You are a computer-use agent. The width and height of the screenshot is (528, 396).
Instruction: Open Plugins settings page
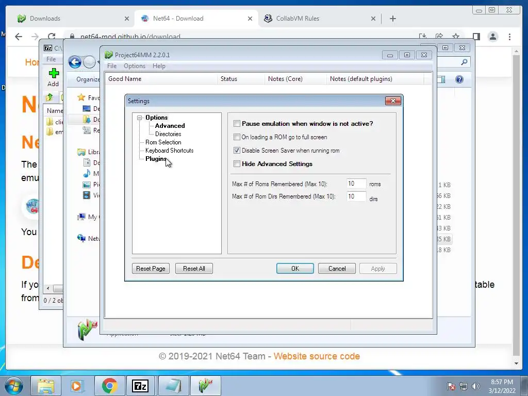click(156, 159)
